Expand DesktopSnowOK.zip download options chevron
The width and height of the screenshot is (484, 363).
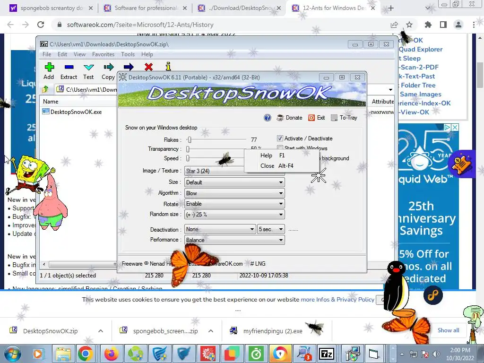point(101,331)
